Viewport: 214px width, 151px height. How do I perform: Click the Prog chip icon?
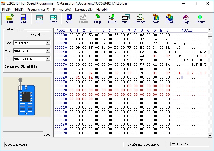97,18
